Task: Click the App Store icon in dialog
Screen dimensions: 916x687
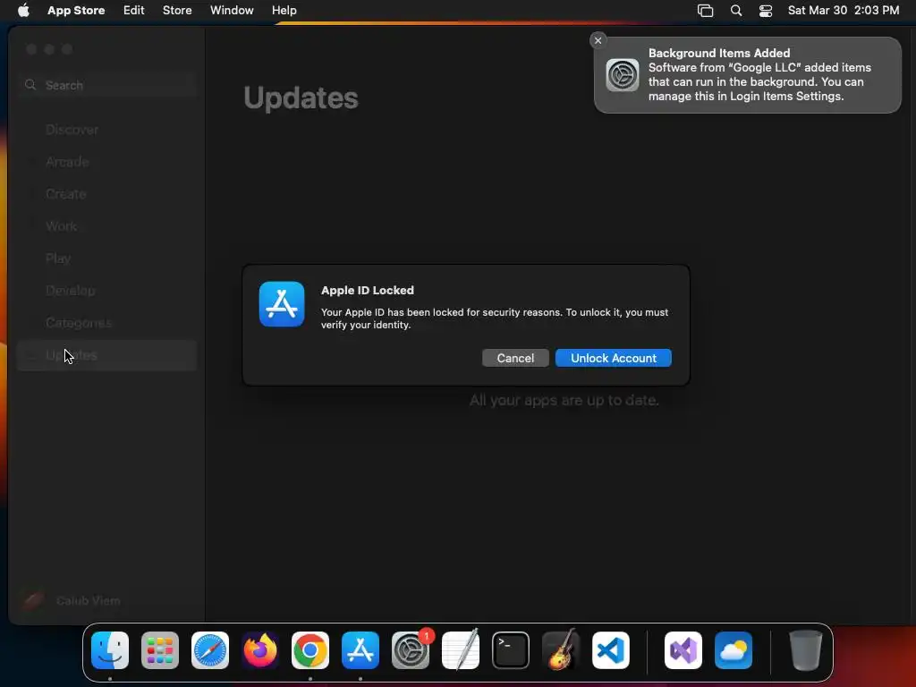Action: [x=282, y=304]
